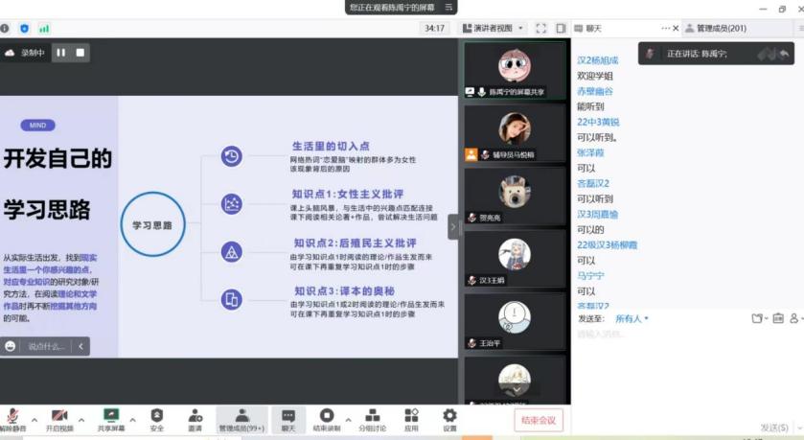Select the 王治平 participant thumbnail
Viewport: 804px width, 440px height.
tap(515, 321)
